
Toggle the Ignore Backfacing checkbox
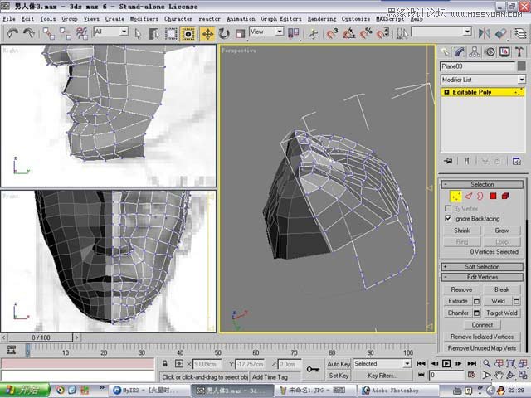point(448,218)
